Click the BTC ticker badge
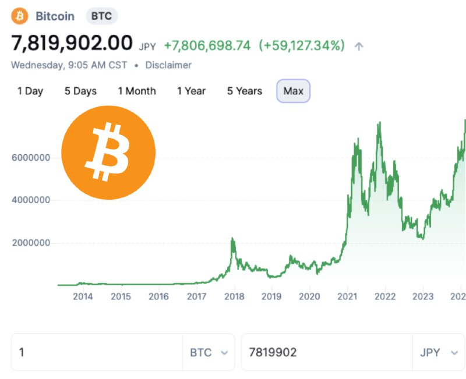466x379 pixels. [101, 16]
